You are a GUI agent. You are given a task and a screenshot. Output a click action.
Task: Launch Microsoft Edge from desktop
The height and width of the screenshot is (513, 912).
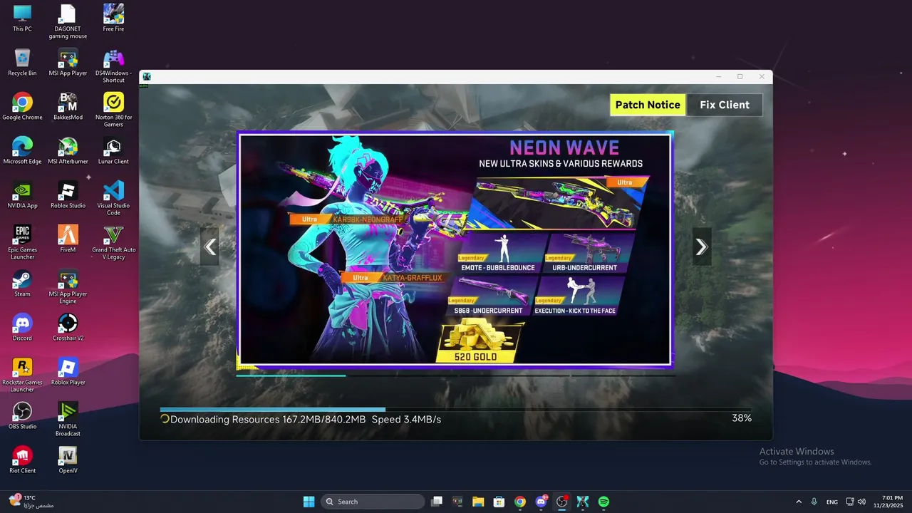click(22, 151)
